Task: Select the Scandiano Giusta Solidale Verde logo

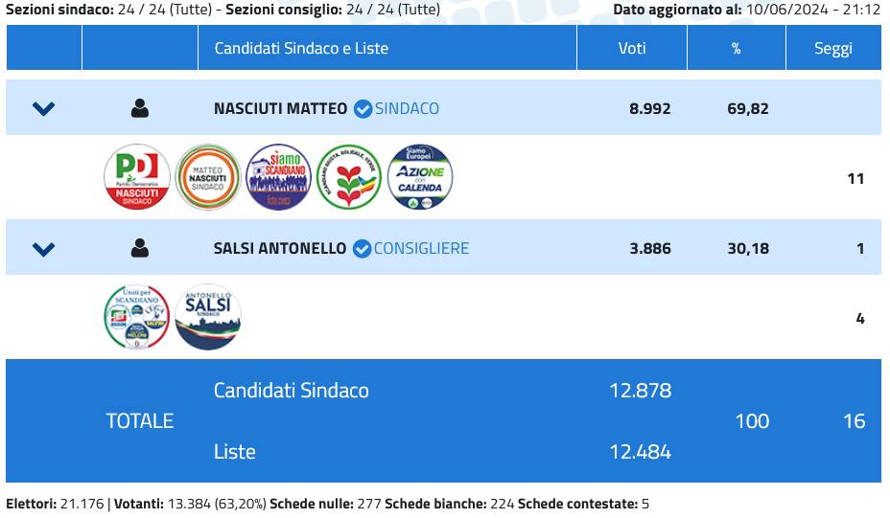Action: [x=349, y=177]
